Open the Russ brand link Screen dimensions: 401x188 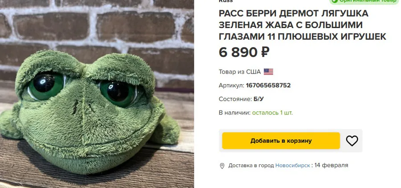coord(226,1)
